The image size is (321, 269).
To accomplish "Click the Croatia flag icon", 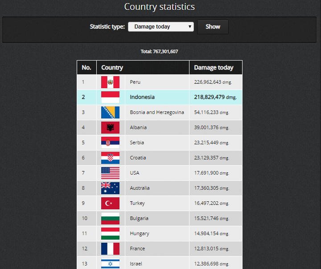I will pos(110,158).
